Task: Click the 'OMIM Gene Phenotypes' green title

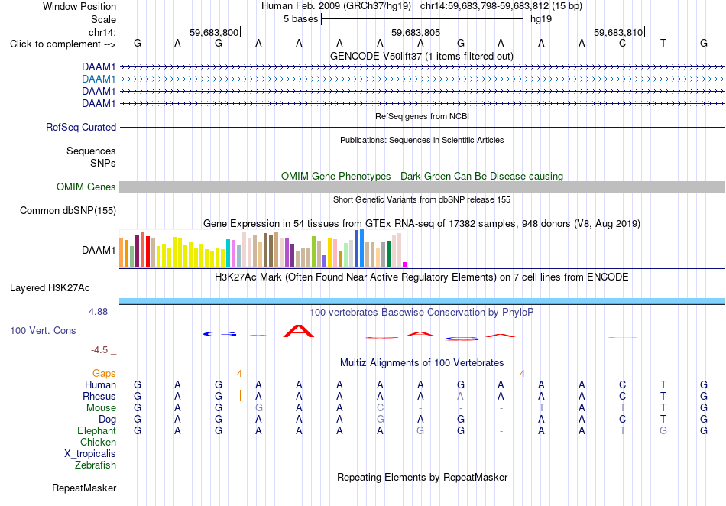Action: [423, 177]
